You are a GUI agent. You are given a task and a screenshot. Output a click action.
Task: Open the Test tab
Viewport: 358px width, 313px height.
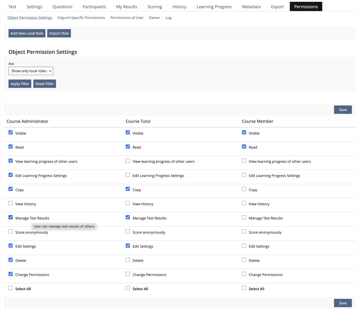[12, 7]
